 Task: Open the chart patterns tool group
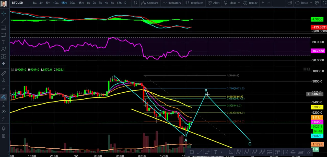[x=4, y=49]
